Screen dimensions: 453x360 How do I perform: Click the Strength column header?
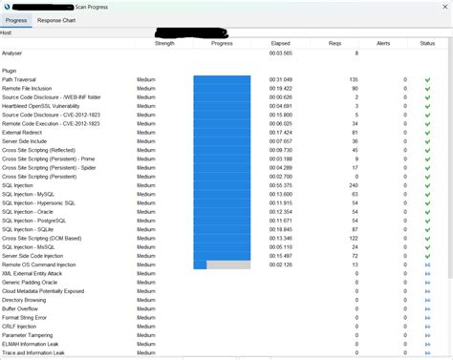[x=164, y=43]
